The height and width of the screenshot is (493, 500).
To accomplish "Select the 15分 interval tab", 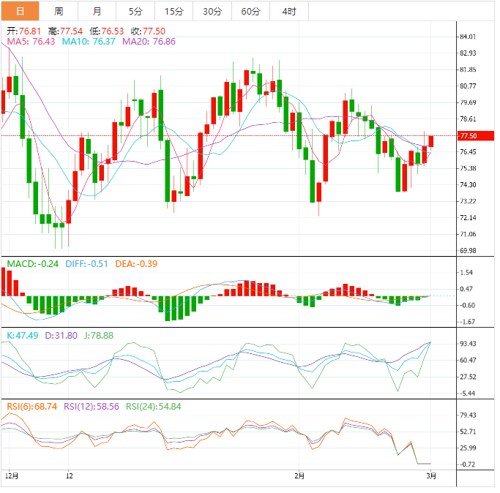I will pos(174,11).
